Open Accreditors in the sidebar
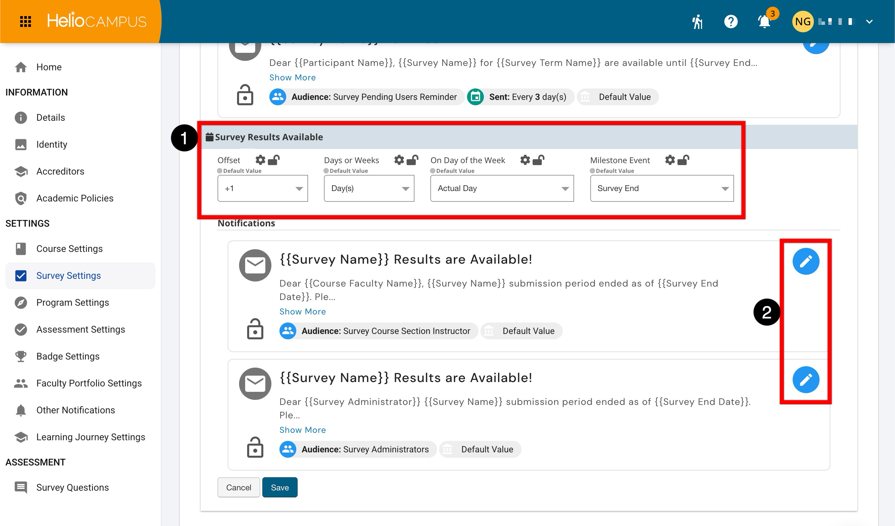Viewport: 895px width, 526px height. [x=80, y=171]
